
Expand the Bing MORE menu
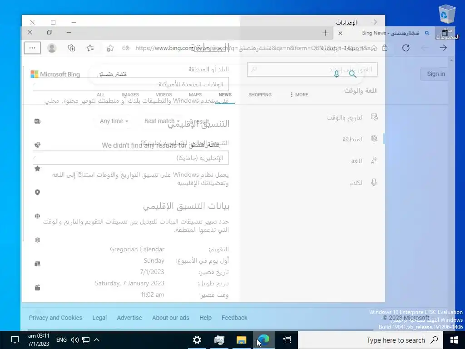(299, 95)
